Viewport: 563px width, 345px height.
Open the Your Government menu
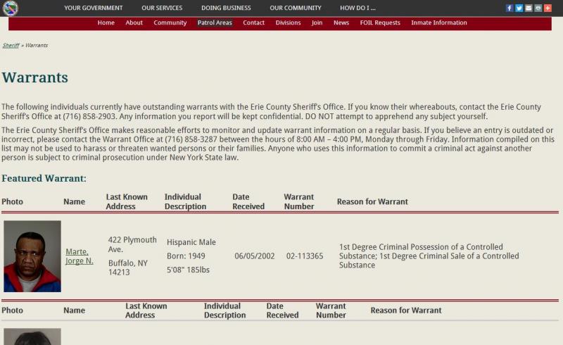[94, 8]
